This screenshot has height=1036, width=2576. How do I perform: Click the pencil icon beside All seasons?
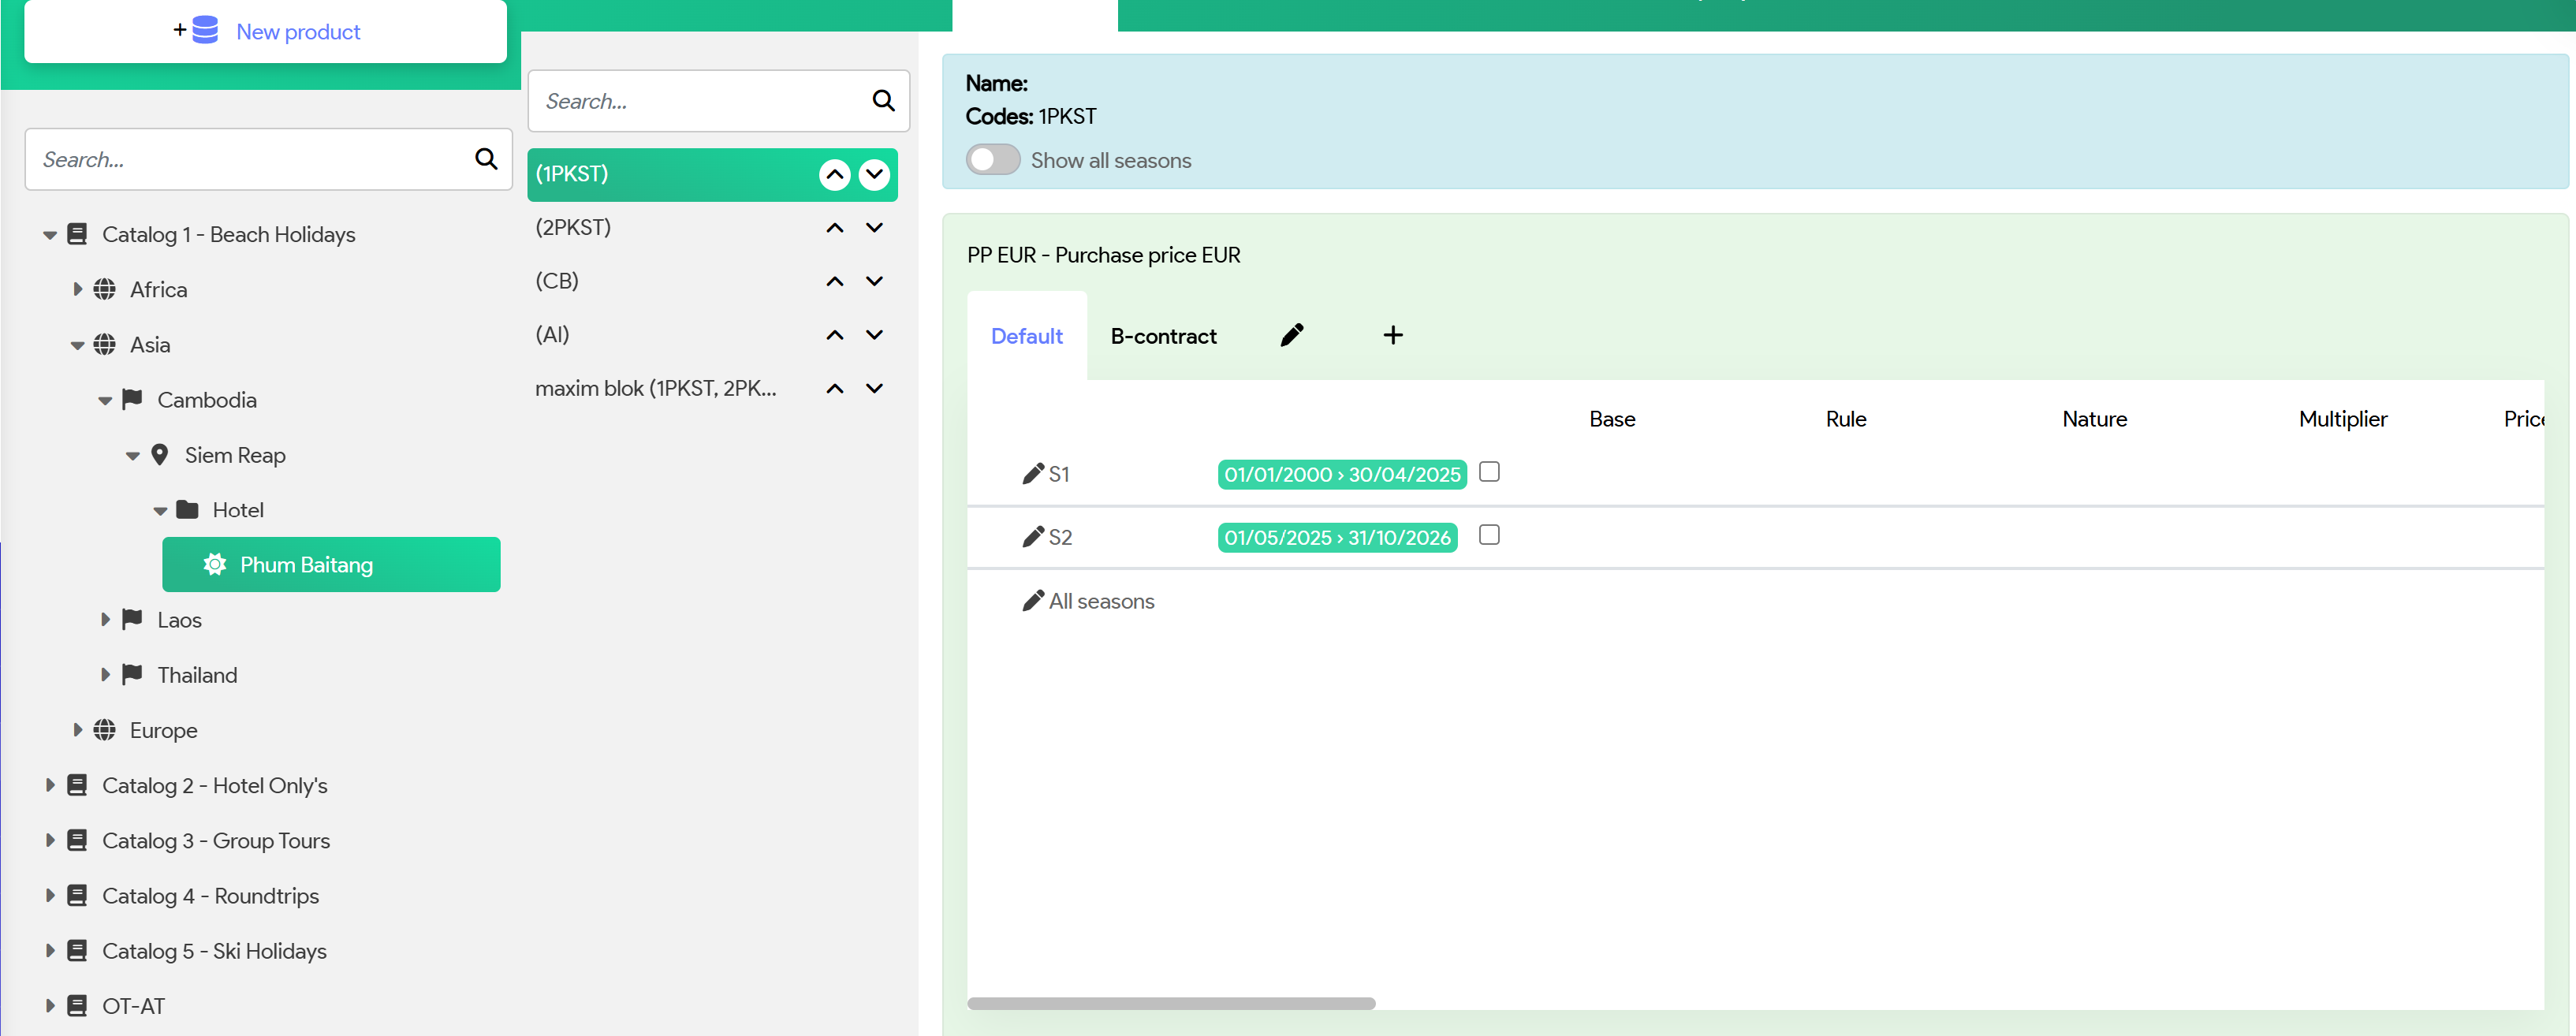click(x=1032, y=601)
